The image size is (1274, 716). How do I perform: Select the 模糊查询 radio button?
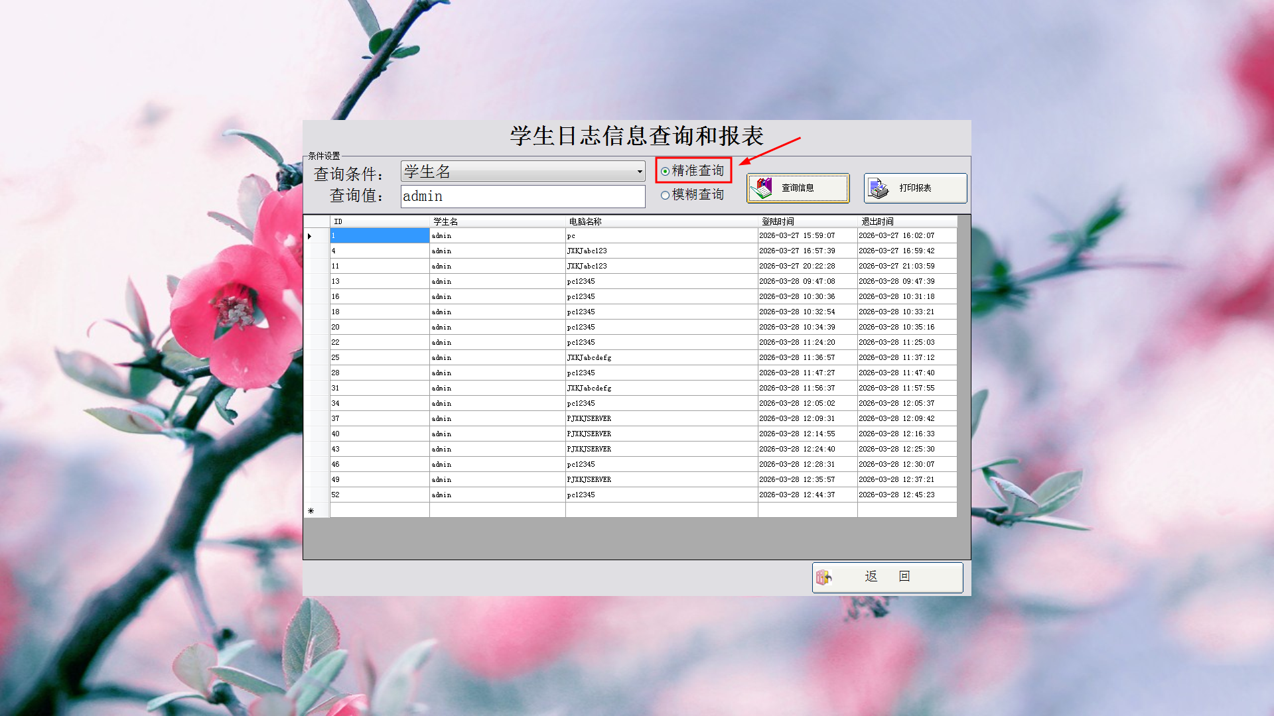[665, 196]
